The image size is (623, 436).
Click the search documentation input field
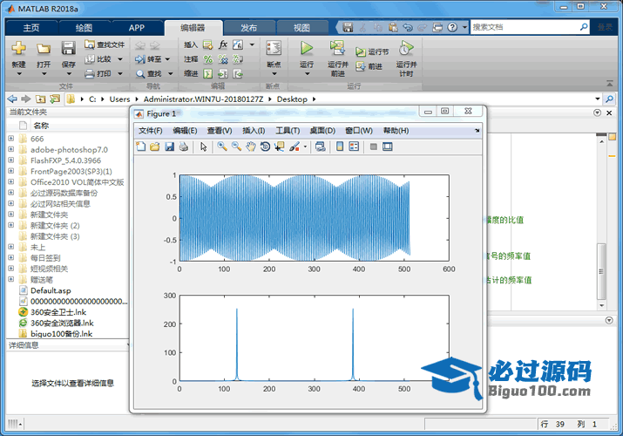pos(525,27)
